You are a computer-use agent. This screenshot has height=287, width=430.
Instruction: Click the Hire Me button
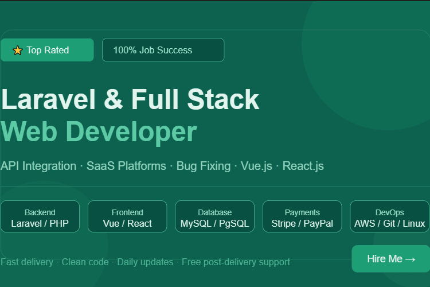(x=391, y=259)
